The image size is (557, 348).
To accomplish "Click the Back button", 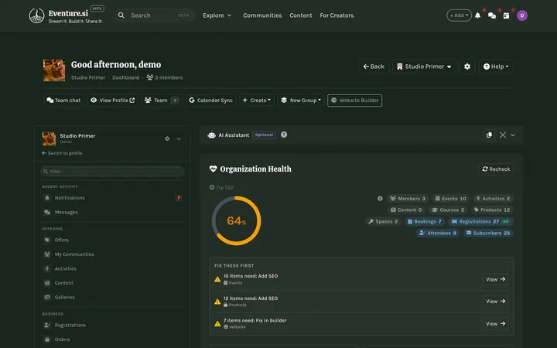I will pyautogui.click(x=374, y=67).
